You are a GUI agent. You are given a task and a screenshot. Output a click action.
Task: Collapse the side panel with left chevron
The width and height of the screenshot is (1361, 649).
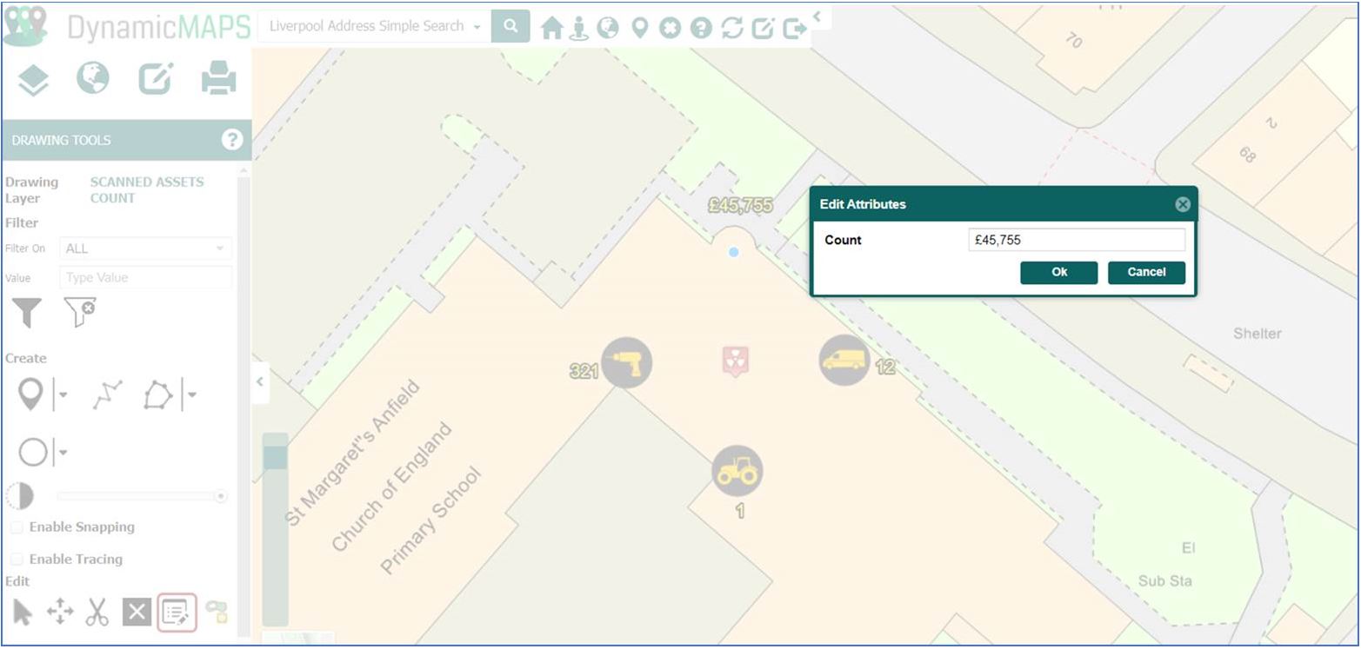[x=260, y=382]
